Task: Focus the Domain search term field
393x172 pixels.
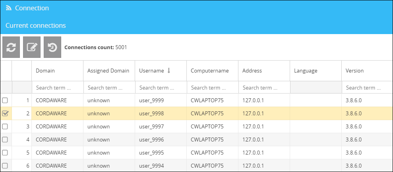Action: tap(57, 88)
